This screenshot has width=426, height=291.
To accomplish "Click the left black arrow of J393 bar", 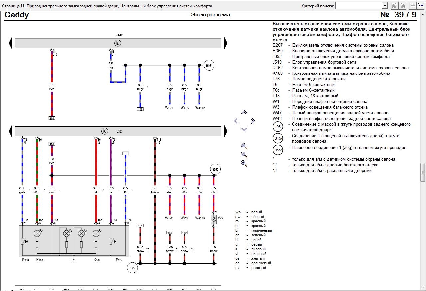I will [10, 131].
